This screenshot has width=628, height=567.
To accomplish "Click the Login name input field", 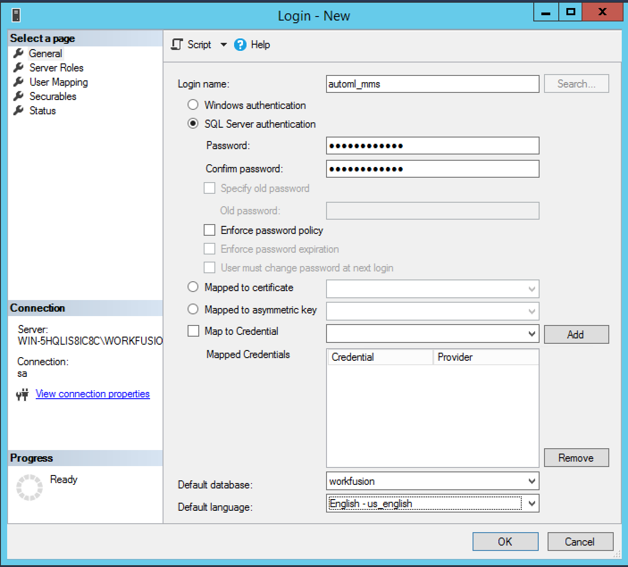I will coord(432,84).
